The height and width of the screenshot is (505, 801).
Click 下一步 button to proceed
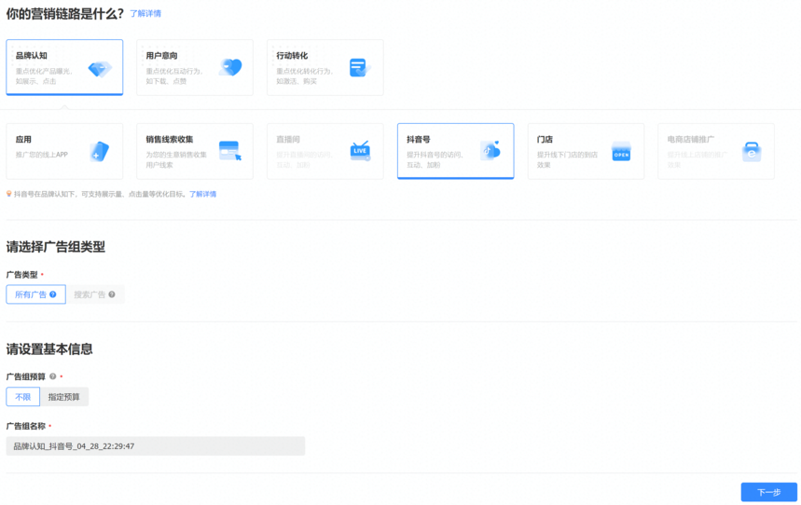(x=768, y=492)
